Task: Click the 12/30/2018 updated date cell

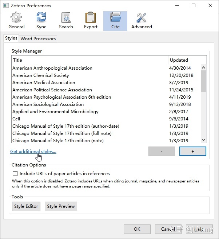Action: click(181, 75)
